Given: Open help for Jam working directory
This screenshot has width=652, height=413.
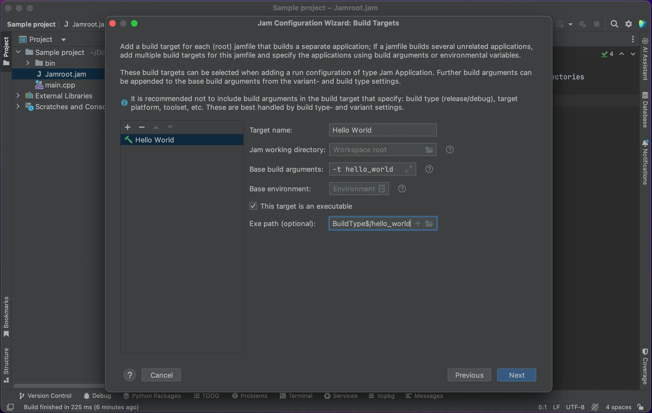Looking at the screenshot, I should (x=450, y=150).
